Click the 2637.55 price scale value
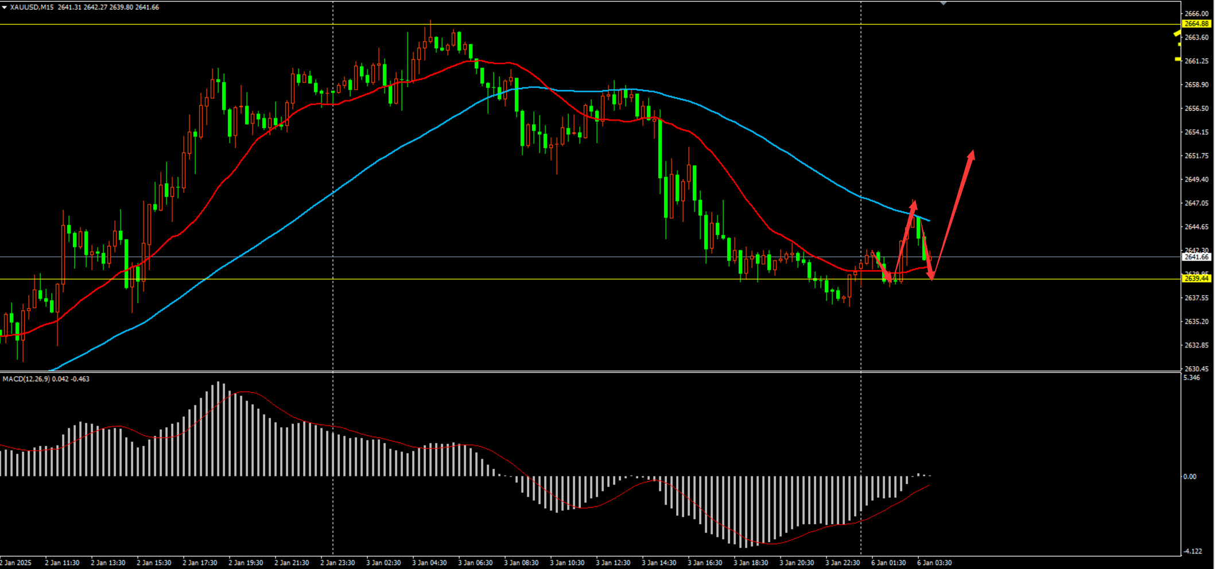This screenshot has height=569, width=1215. (x=1197, y=298)
